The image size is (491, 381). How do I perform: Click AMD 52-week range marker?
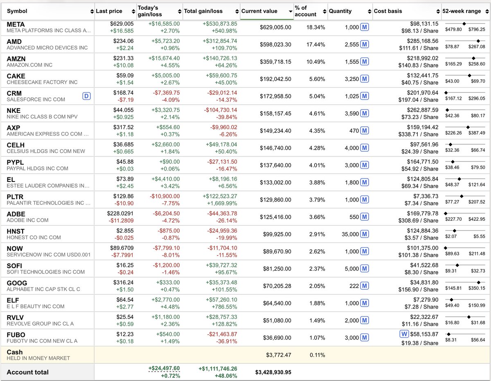pyautogui.click(x=478, y=41)
